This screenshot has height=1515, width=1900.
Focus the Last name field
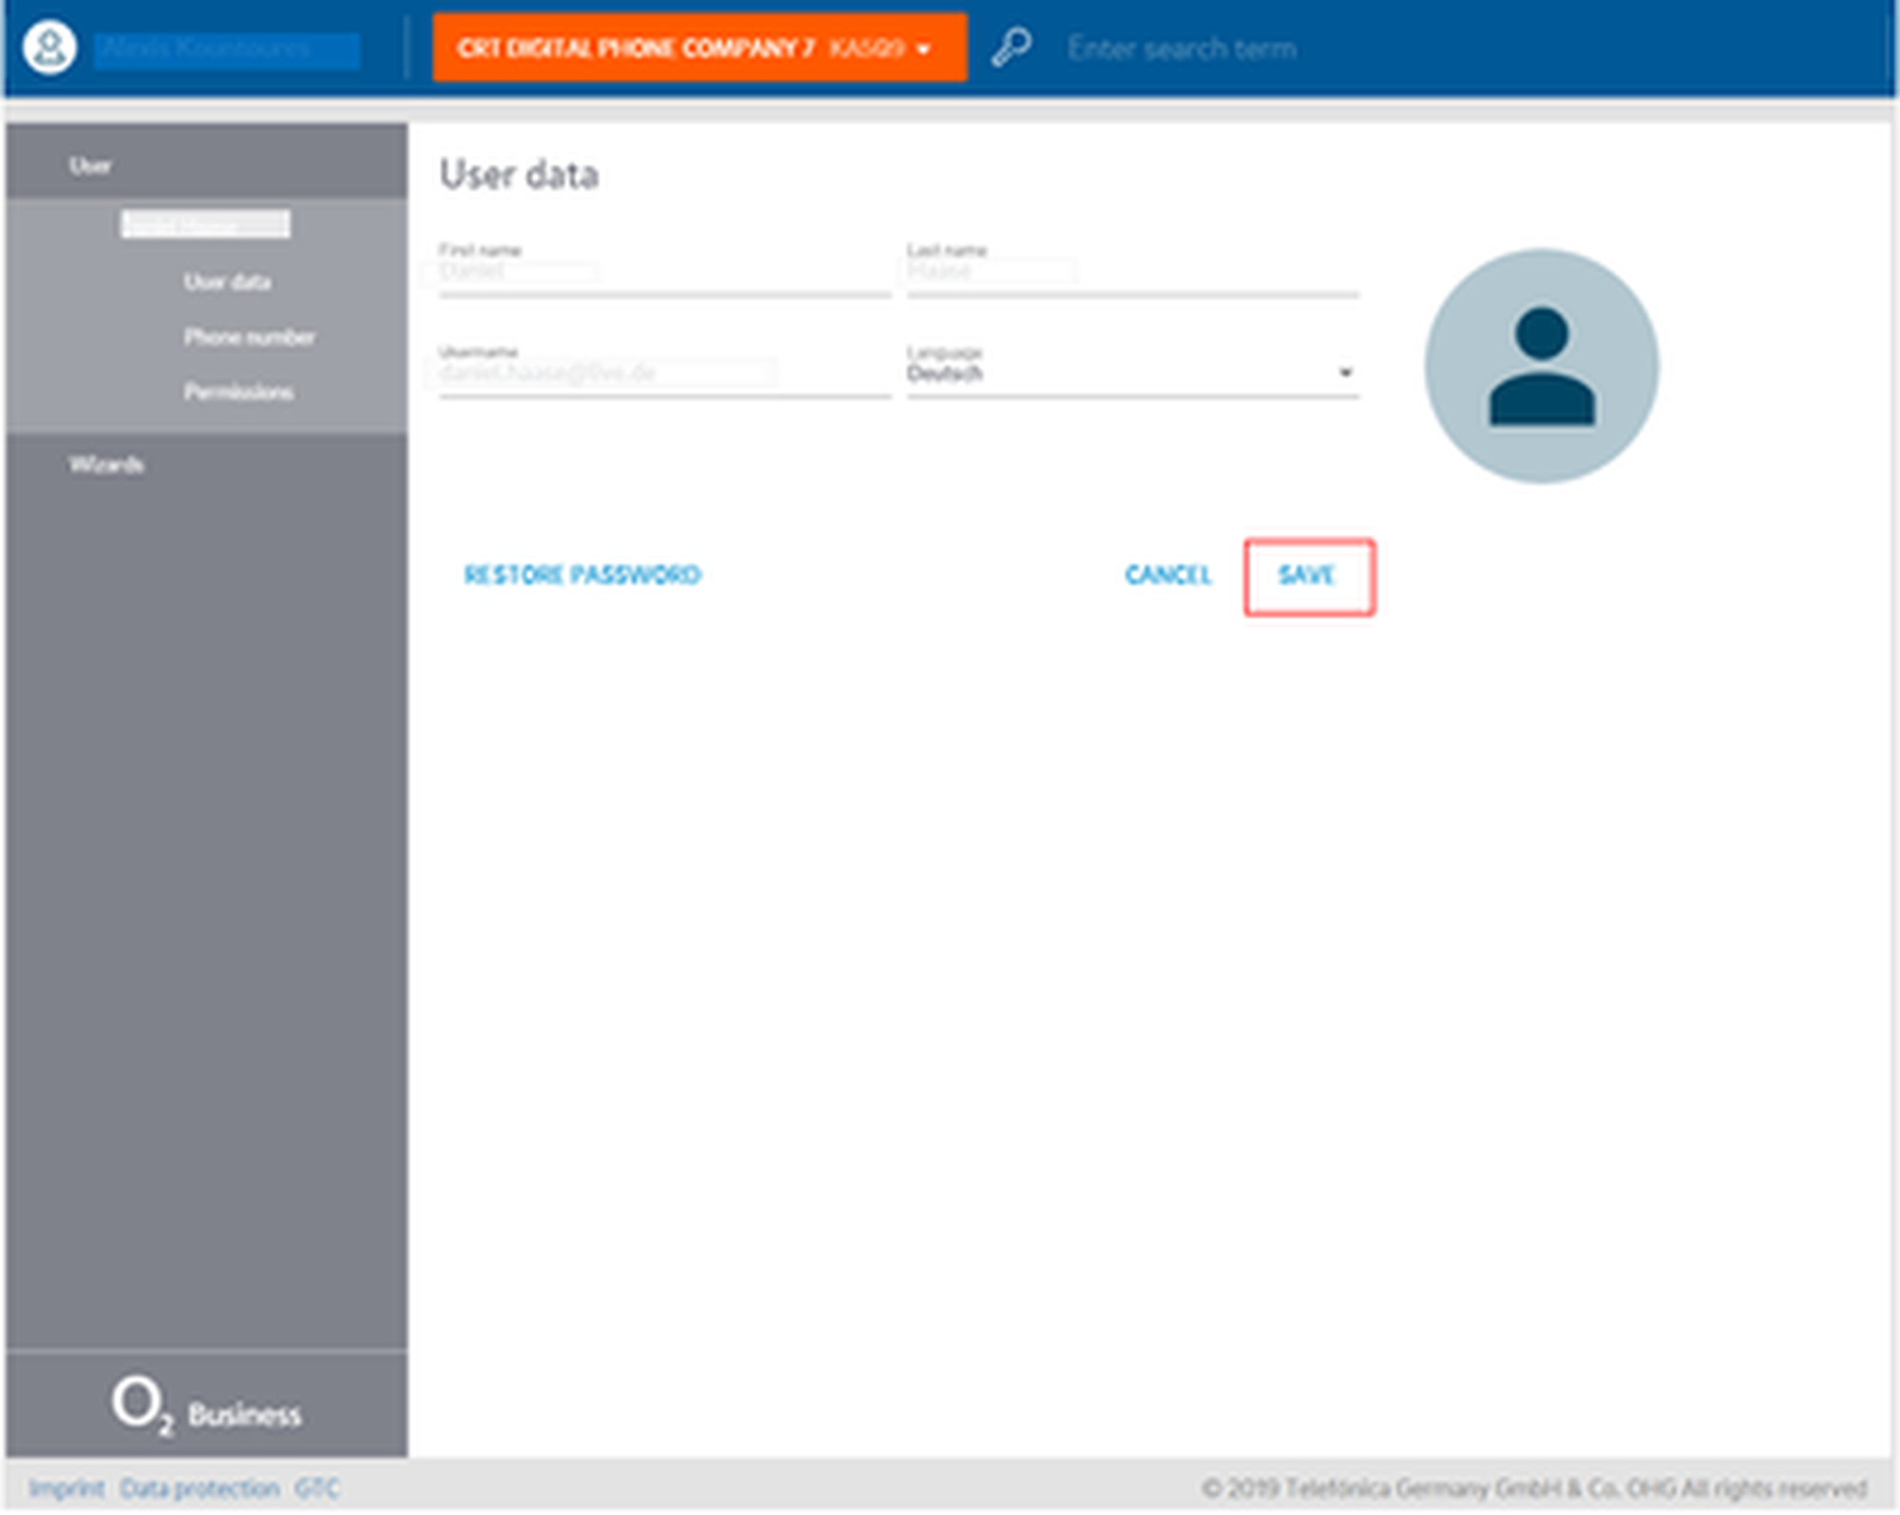click(1131, 274)
